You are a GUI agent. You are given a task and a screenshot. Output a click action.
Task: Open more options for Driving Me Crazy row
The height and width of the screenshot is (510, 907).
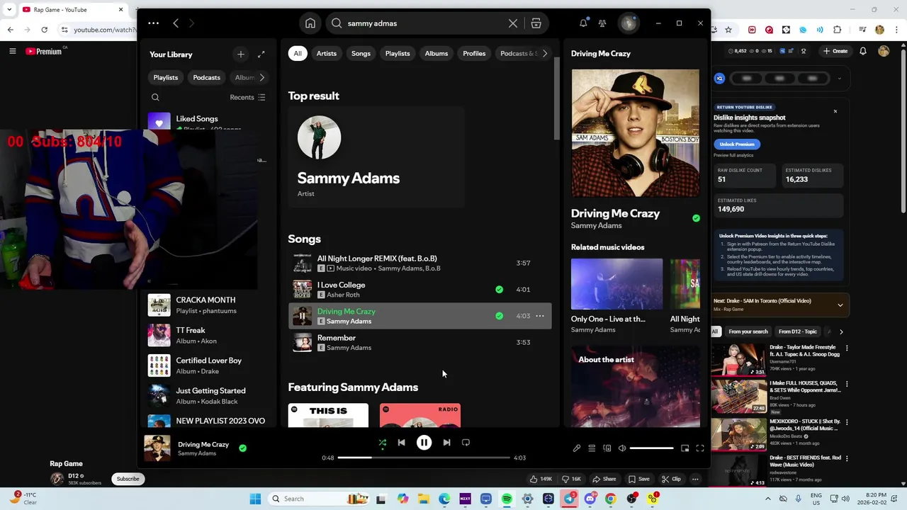tap(540, 316)
